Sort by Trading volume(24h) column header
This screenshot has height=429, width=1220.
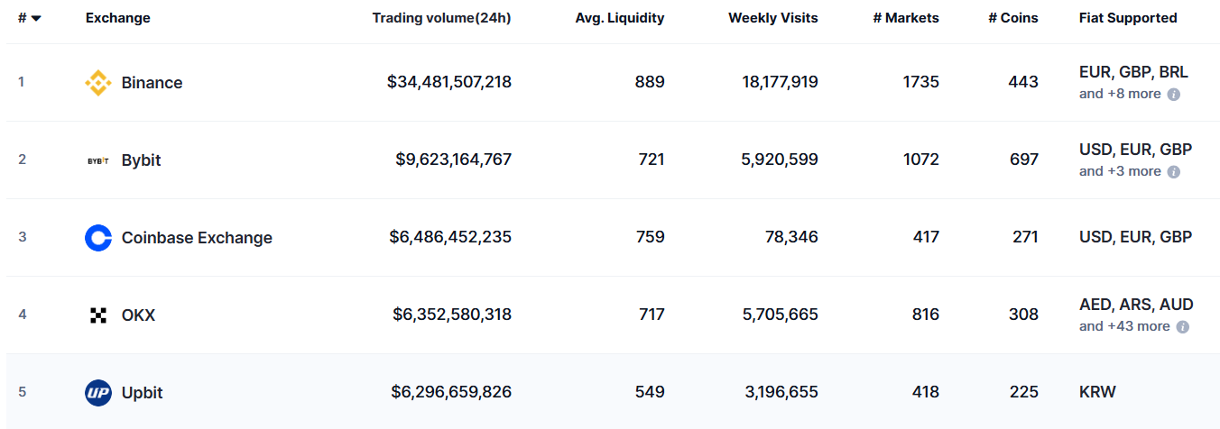(x=441, y=18)
